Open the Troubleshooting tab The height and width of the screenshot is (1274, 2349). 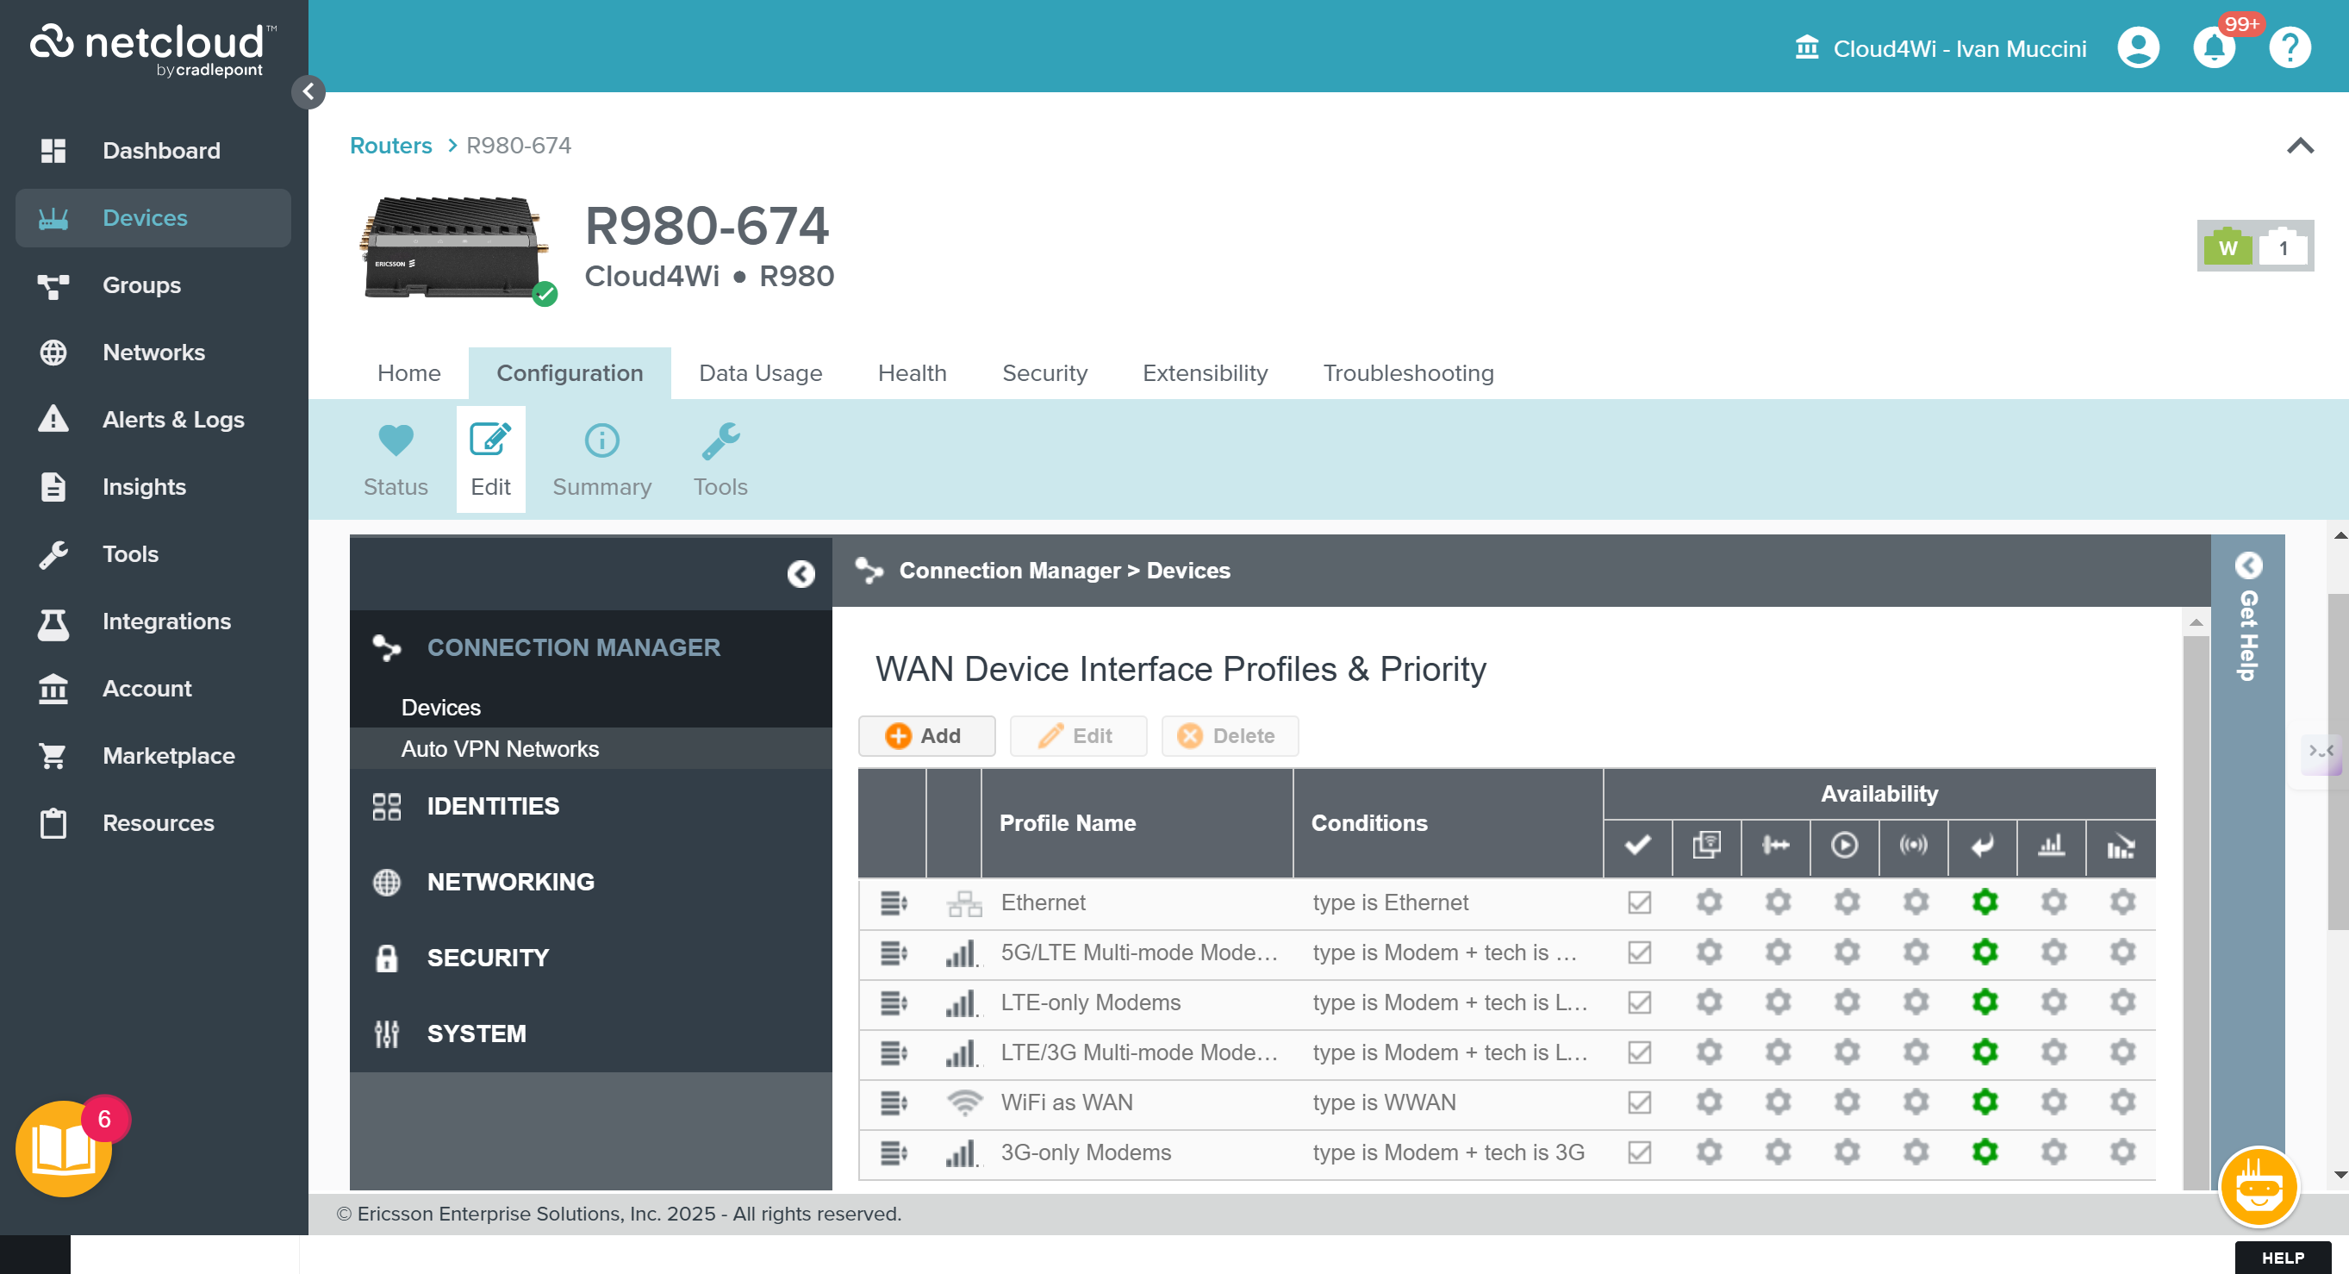(x=1407, y=373)
